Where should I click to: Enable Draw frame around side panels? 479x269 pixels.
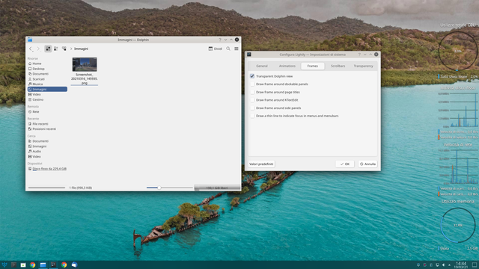click(x=252, y=108)
